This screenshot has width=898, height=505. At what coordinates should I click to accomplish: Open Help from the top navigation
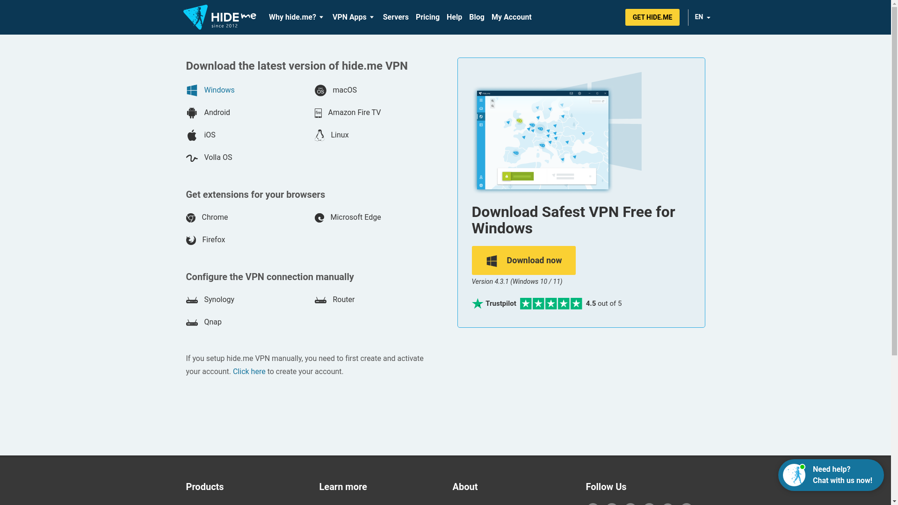point(454,17)
